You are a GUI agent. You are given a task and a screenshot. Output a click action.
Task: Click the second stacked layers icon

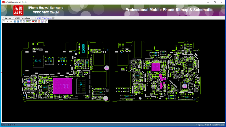[x=24, y=21]
